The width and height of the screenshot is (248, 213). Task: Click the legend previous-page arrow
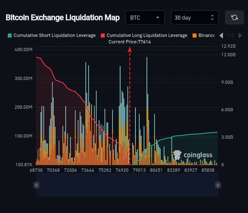[221, 35]
